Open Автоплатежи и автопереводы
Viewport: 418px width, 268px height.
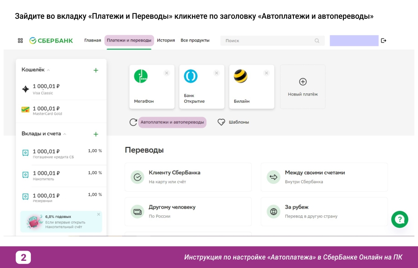pyautogui.click(x=172, y=122)
